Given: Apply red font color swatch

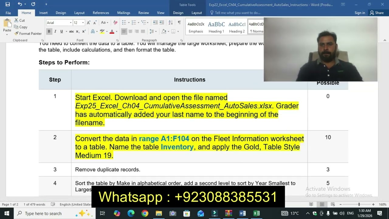Looking at the screenshot, I should point(112,31).
